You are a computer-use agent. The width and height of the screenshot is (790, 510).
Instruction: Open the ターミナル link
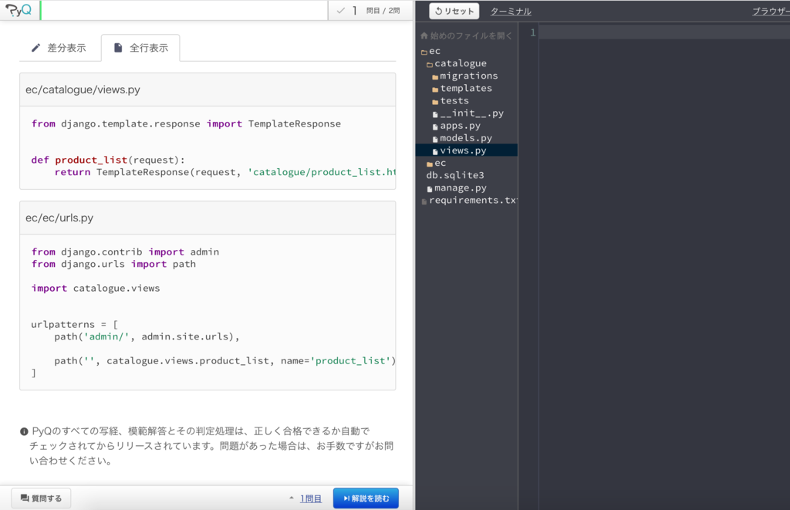[x=511, y=11]
